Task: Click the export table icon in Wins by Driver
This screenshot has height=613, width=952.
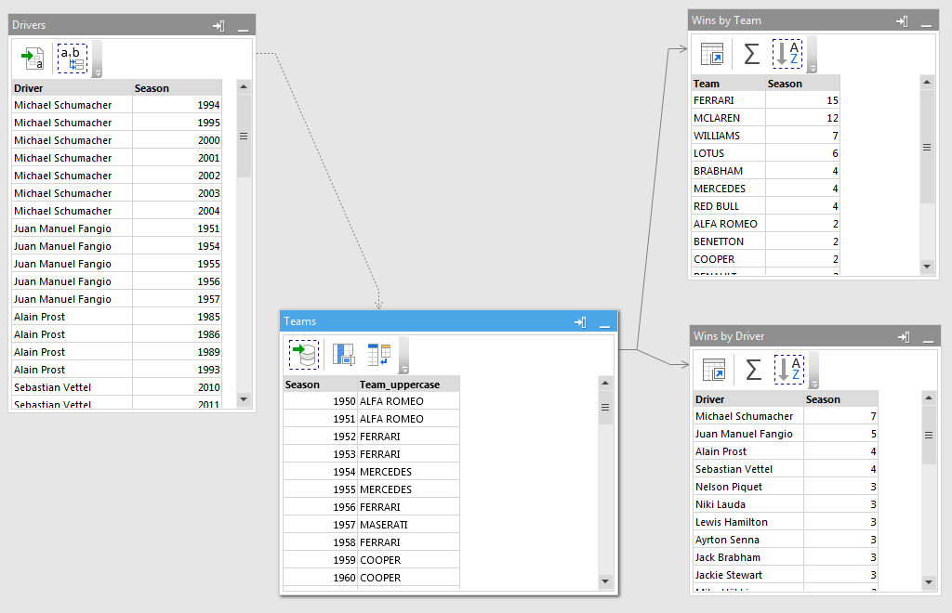Action: pos(714,370)
